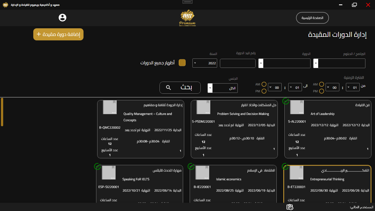Screen dimensions: 375x211
Task: Click the course registration number input field
Action: click(x=238, y=63)
